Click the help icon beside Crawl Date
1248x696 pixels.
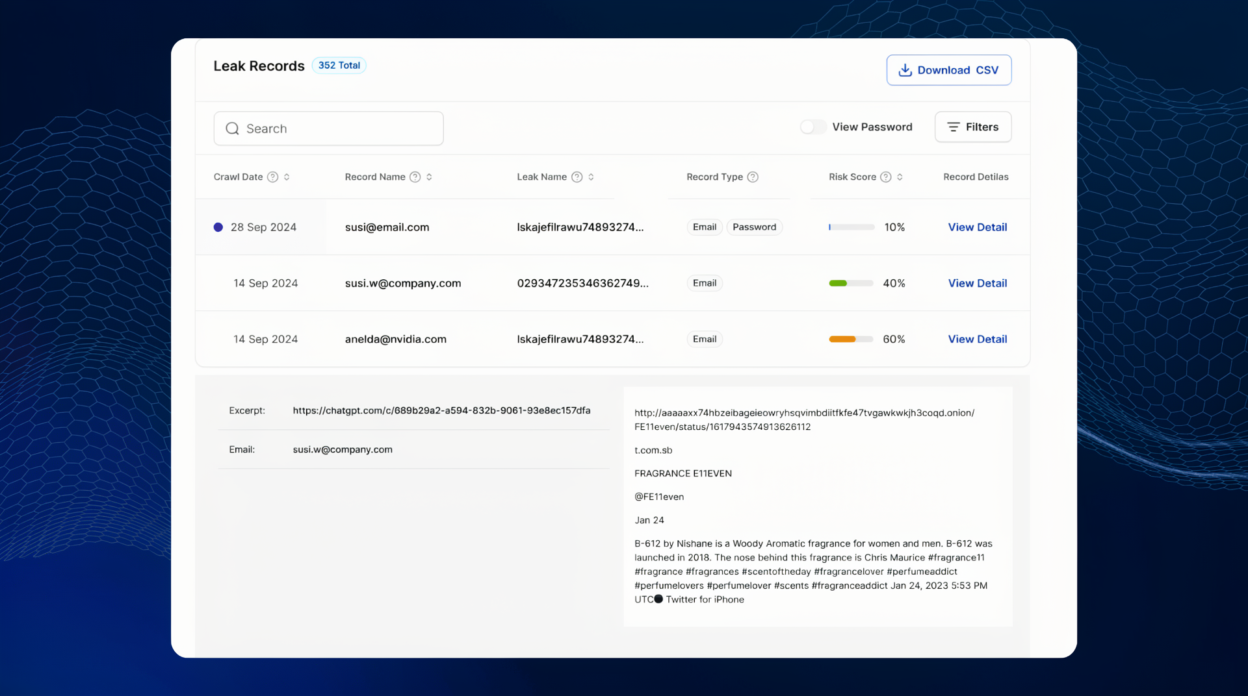pos(273,177)
